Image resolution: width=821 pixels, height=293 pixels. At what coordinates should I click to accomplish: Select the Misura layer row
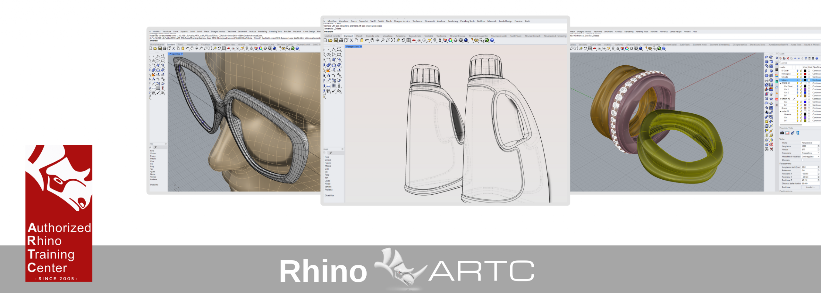tap(800, 80)
